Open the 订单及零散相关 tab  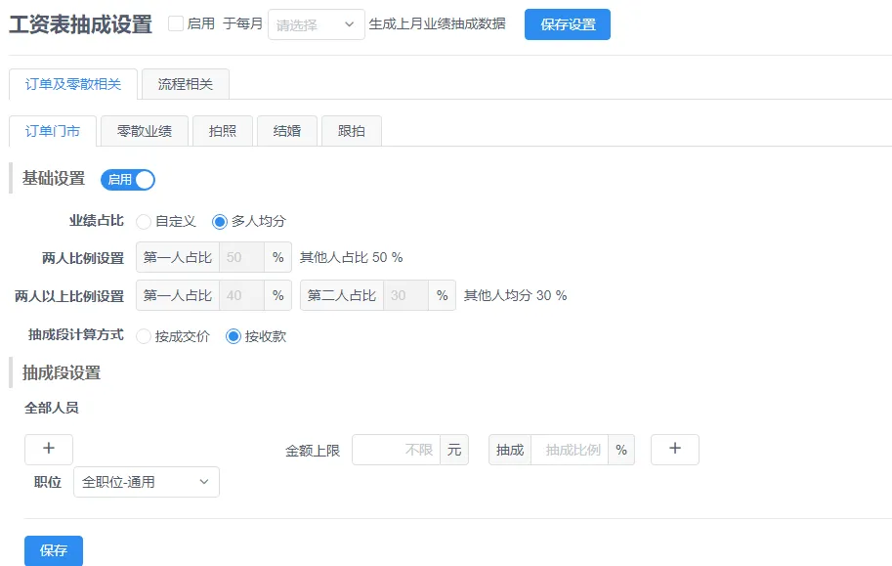coord(73,84)
